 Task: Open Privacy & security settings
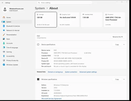click(17, 60)
